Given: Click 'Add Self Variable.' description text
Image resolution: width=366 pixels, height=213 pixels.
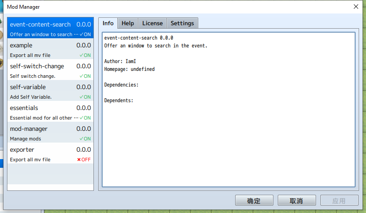Looking at the screenshot, I should (31, 97).
